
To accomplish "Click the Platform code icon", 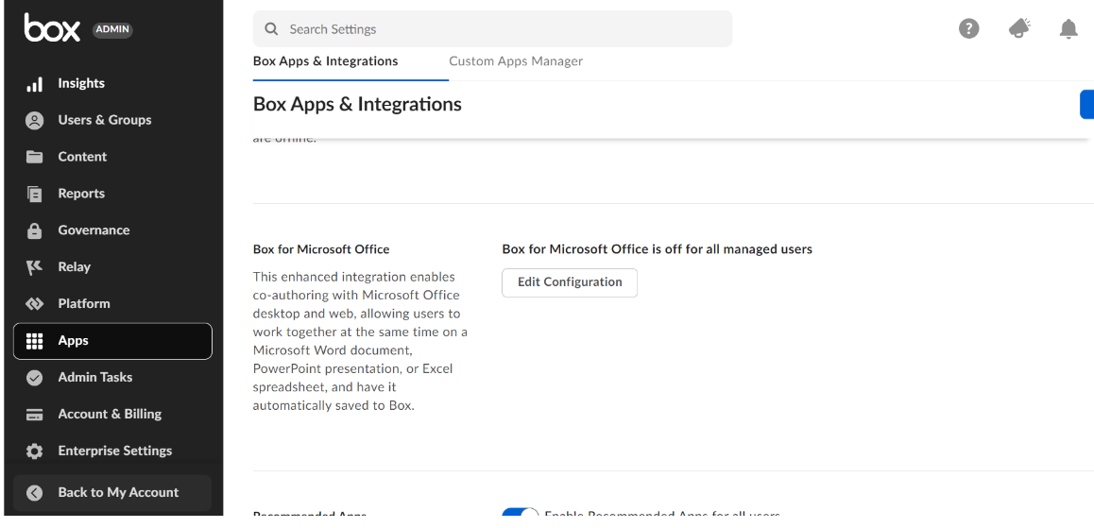I will (34, 304).
